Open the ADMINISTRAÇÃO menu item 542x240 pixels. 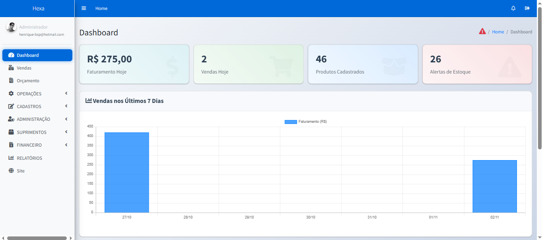[33, 119]
